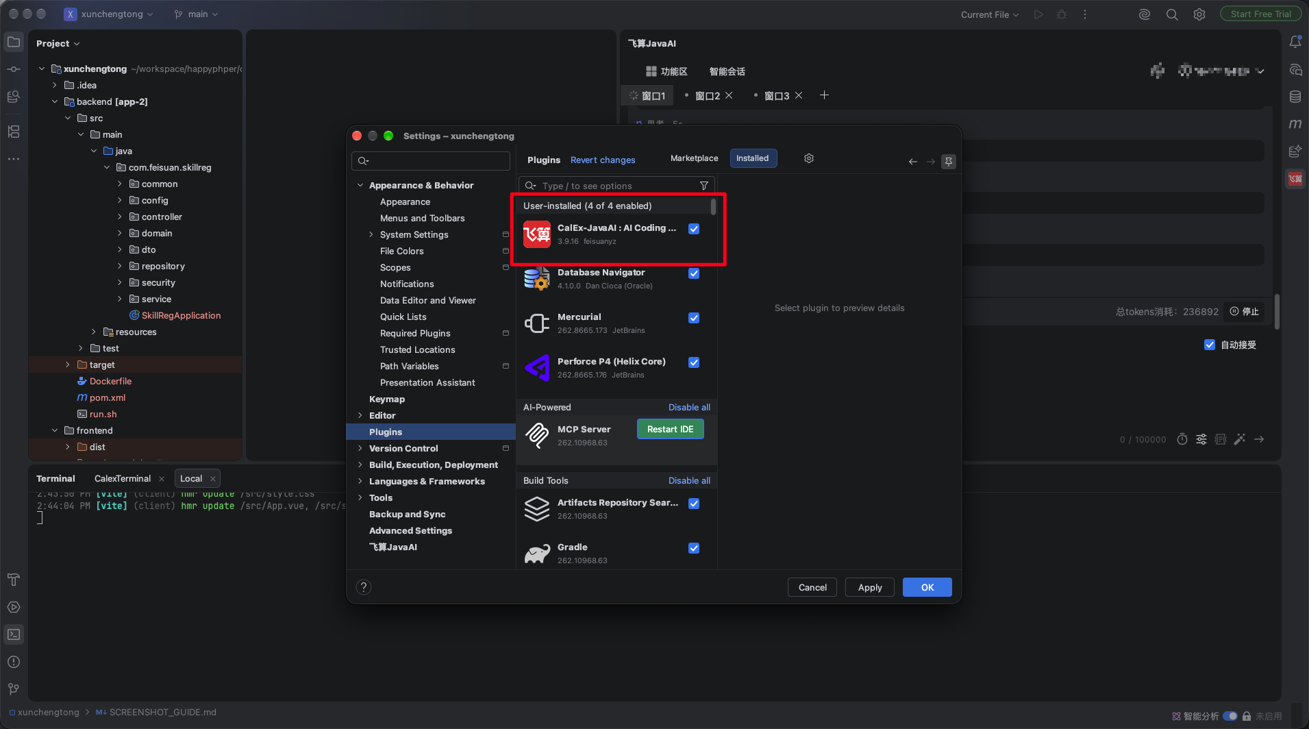Open the Search Everywhere magnifier in title bar

[1172, 14]
